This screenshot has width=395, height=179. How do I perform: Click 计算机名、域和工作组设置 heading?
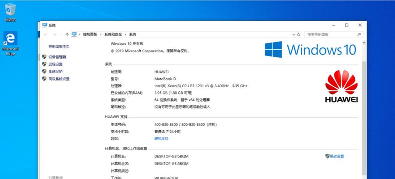126,149
